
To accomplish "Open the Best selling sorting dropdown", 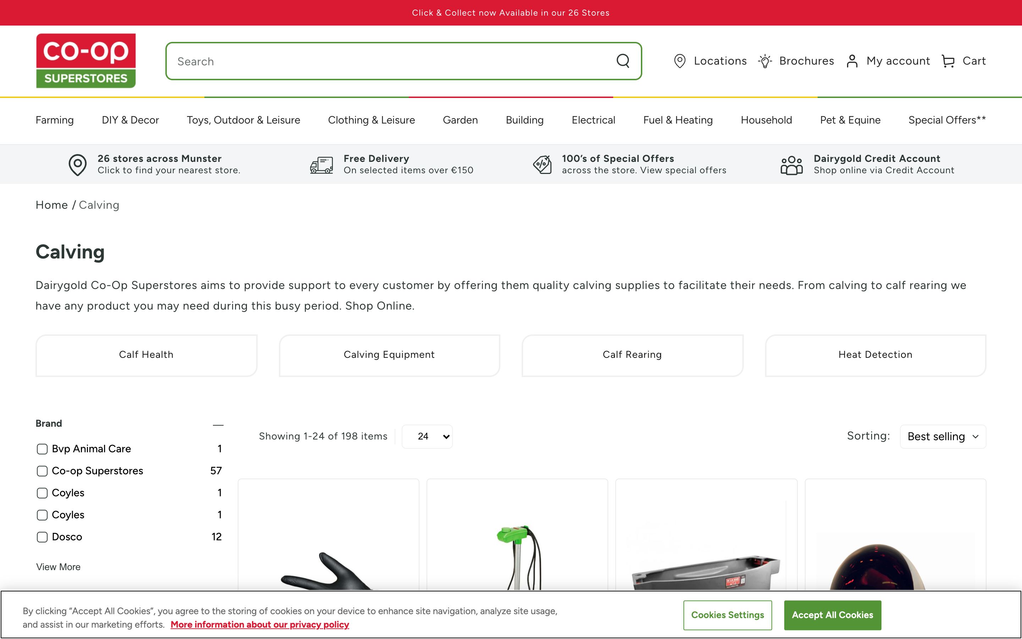I will coord(943,436).
